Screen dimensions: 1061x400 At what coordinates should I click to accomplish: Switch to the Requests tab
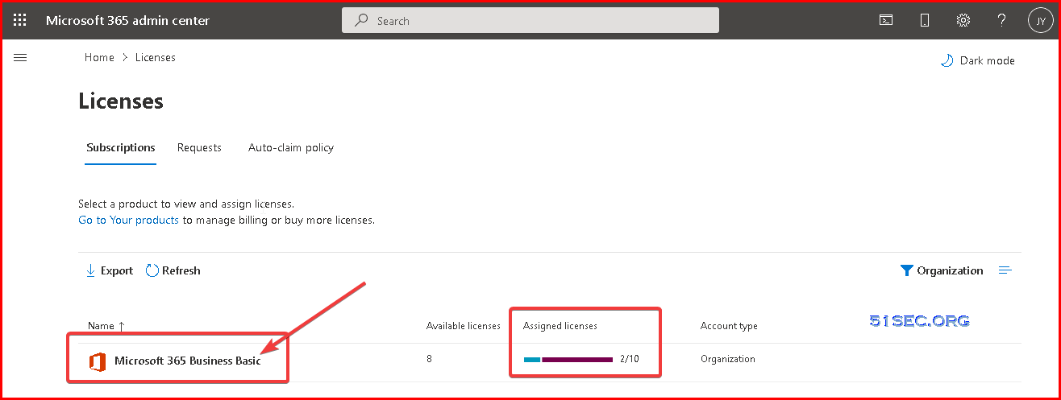199,147
